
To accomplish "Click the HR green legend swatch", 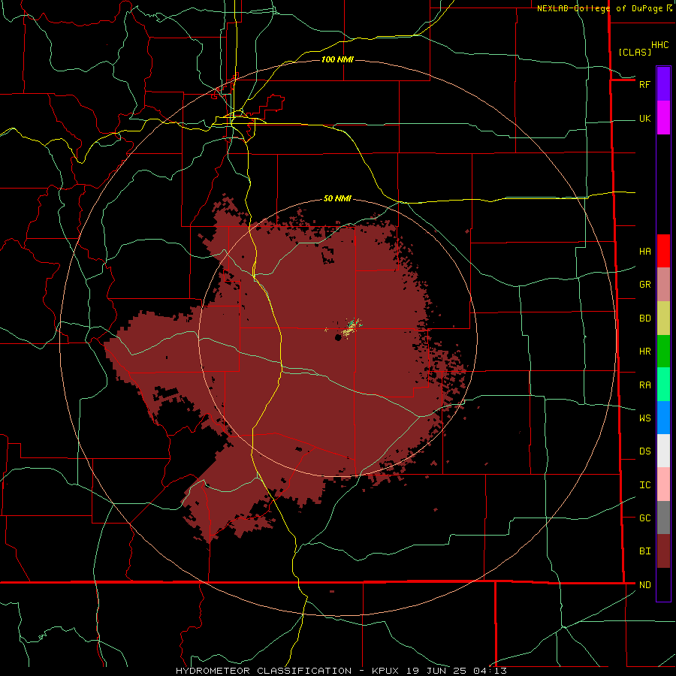I will [663, 352].
